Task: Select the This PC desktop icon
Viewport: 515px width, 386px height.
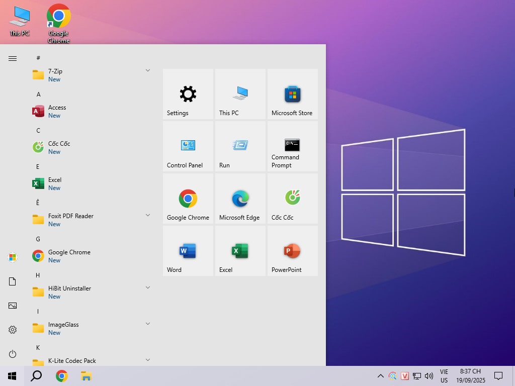Action: pos(20,21)
